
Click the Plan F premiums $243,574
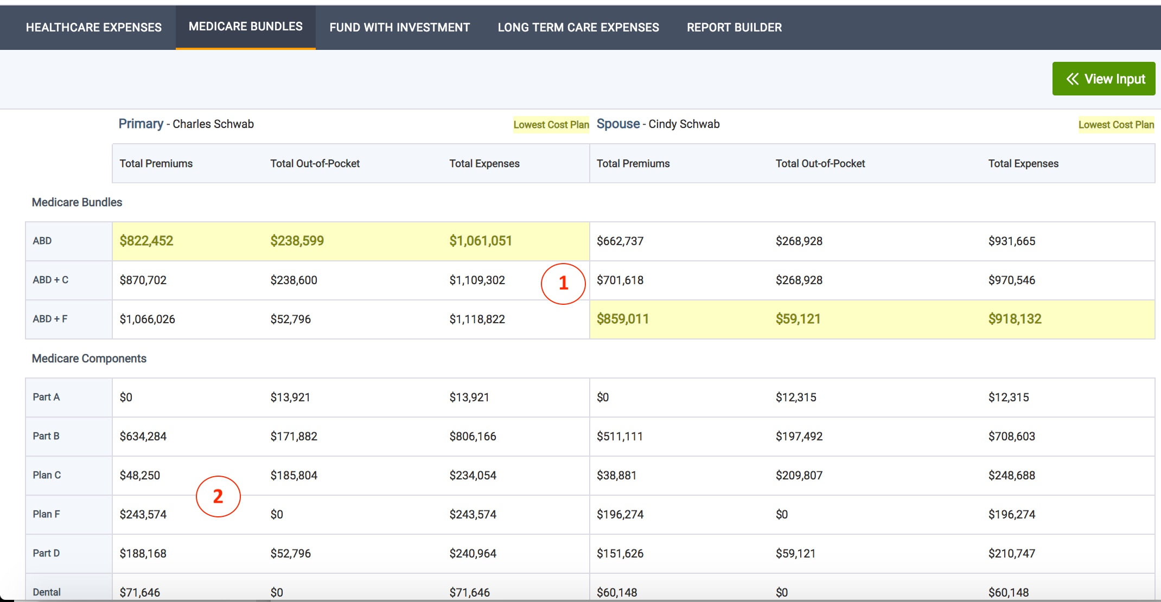(143, 514)
